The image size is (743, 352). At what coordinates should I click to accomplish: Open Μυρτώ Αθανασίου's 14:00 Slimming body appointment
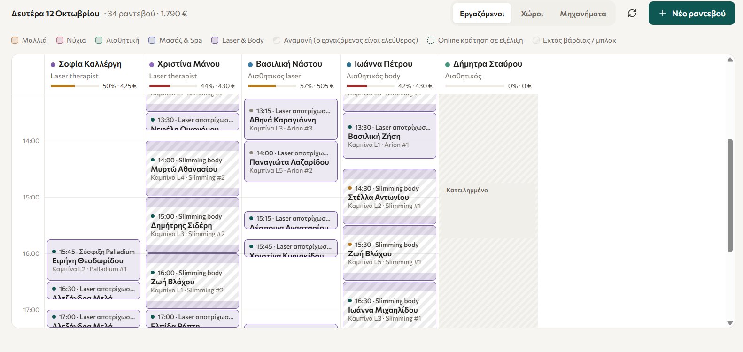tap(193, 168)
